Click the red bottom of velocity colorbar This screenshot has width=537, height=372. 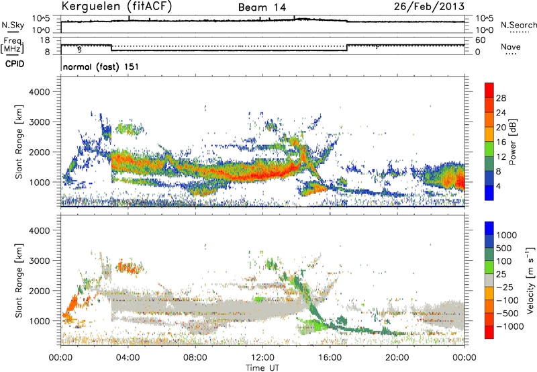click(x=489, y=332)
